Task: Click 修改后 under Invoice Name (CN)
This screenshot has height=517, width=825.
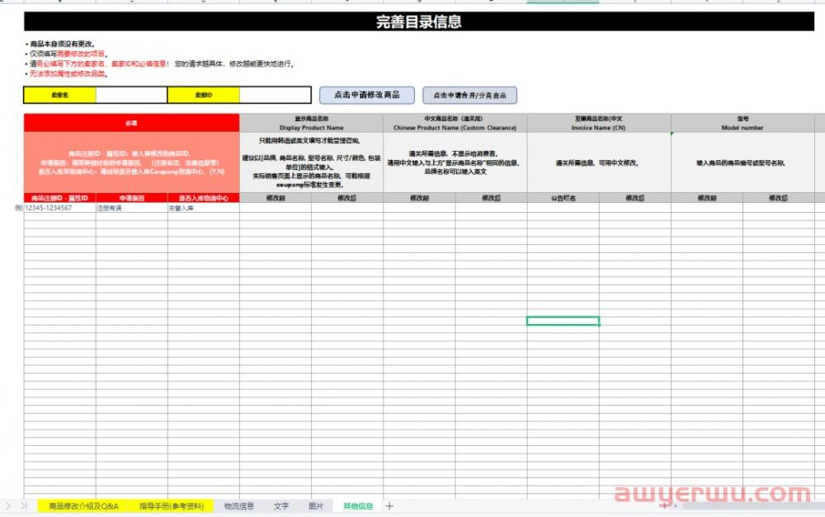Action: point(635,198)
